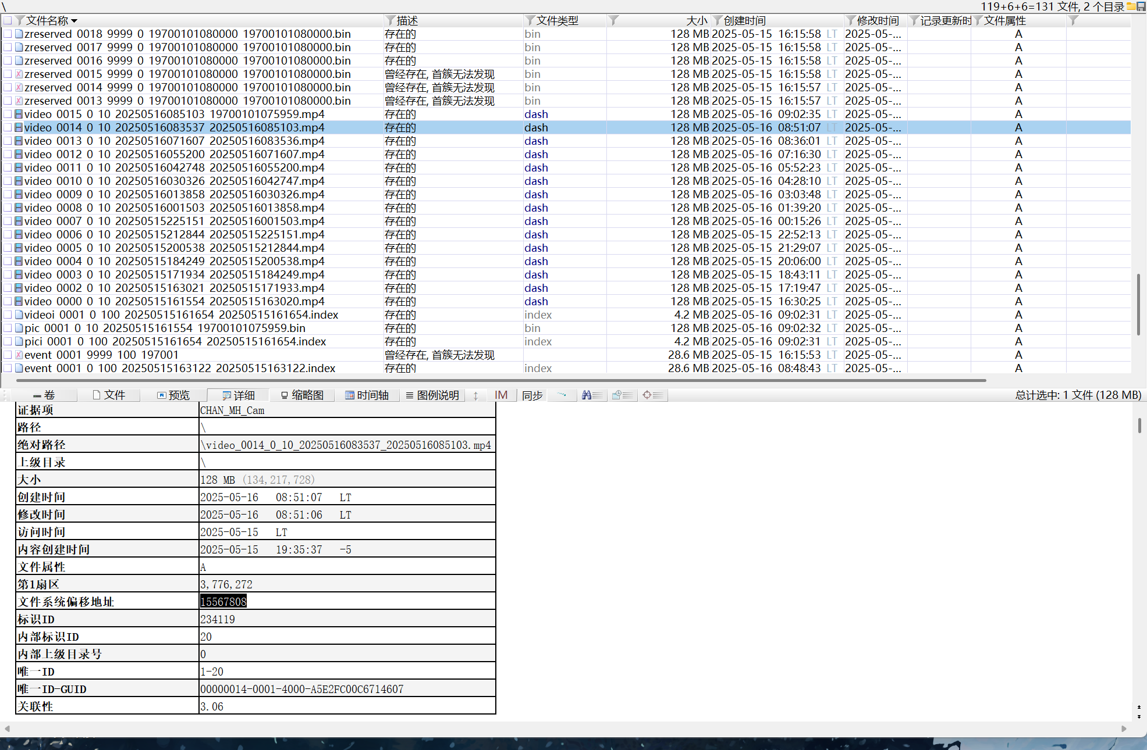1147x750 pixels.
Task: Click filter funnel on 文件类型 column
Action: 530,21
